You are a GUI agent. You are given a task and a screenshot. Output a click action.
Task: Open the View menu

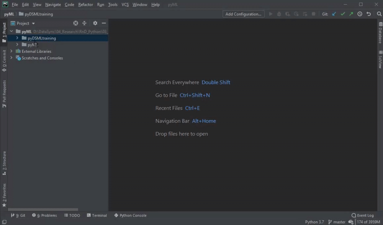pos(37,4)
